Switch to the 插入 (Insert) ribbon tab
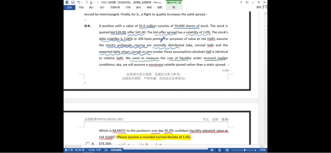 pyautogui.click(x=91, y=7)
